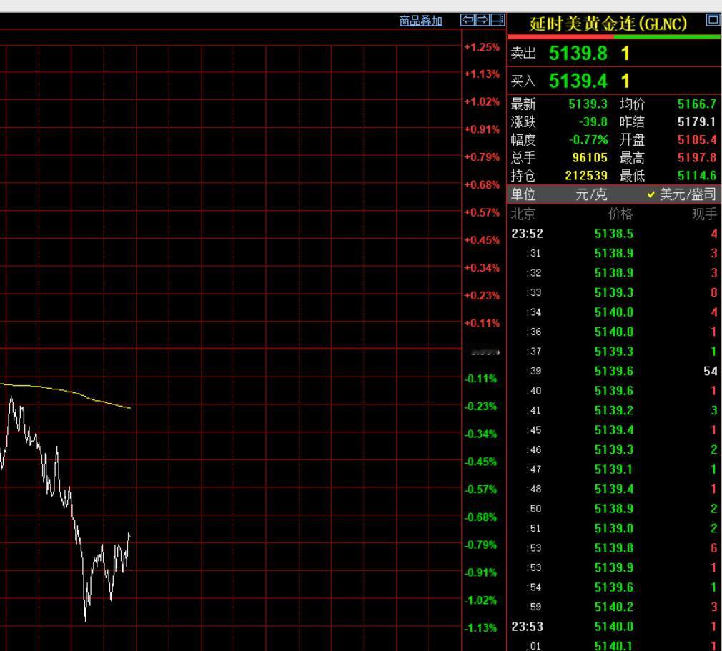This screenshot has width=722, height=651.
Task: Click the 单位 label
Action: [523, 194]
